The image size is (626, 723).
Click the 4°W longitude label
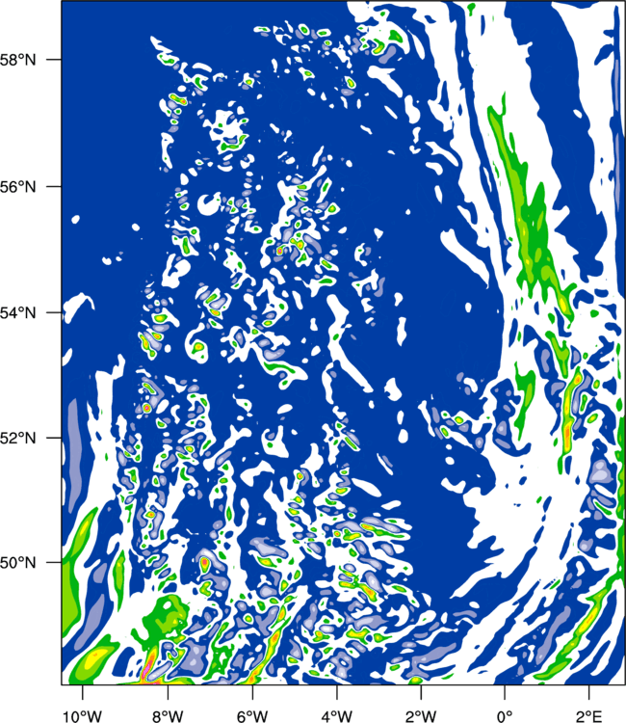[337, 716]
